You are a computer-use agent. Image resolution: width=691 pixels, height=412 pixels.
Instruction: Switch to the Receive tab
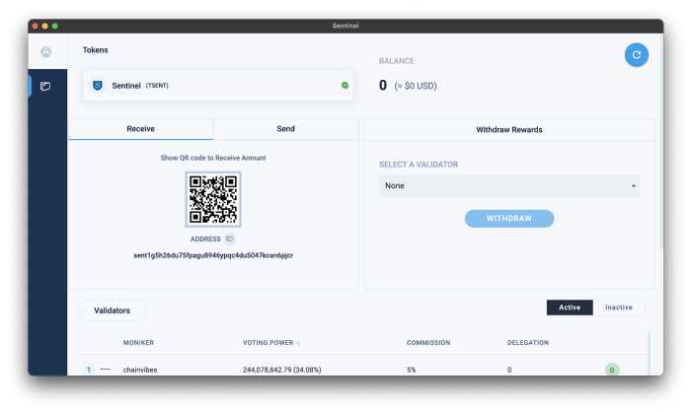click(140, 129)
